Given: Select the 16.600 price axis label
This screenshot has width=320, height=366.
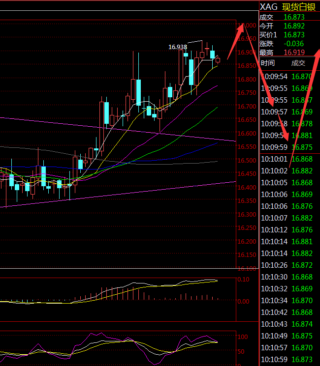Looking at the screenshot, I should [x=247, y=134].
